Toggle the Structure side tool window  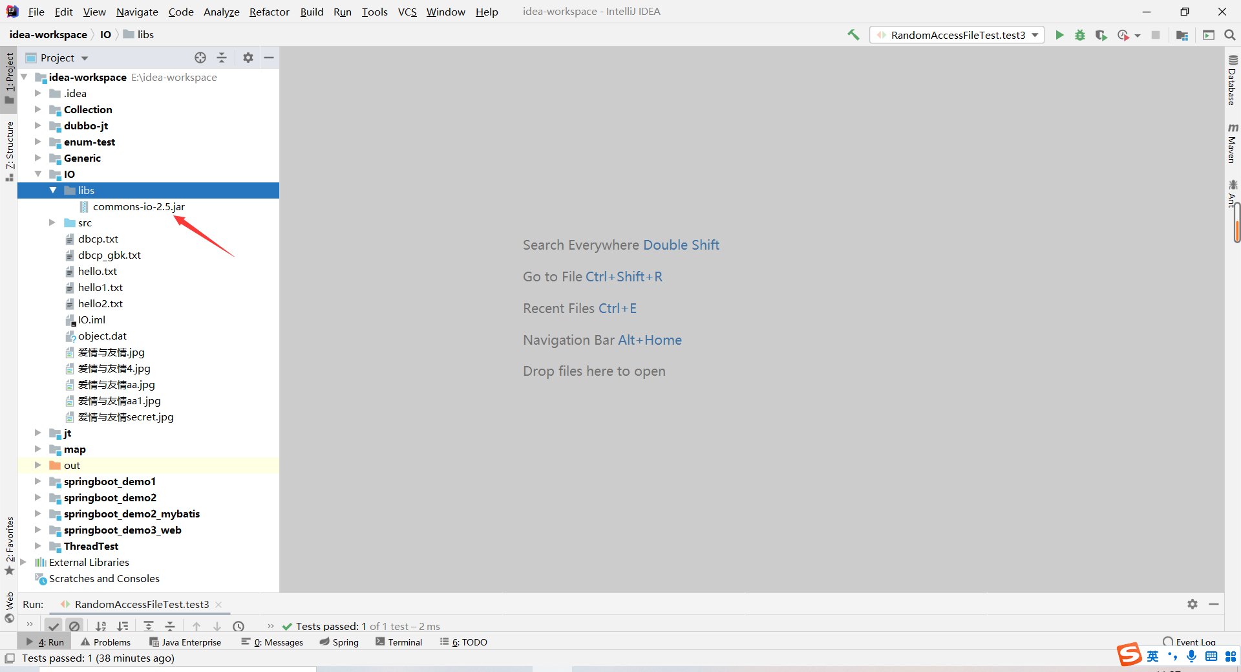9,151
